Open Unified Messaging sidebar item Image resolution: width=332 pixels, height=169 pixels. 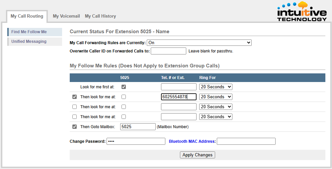35,42
